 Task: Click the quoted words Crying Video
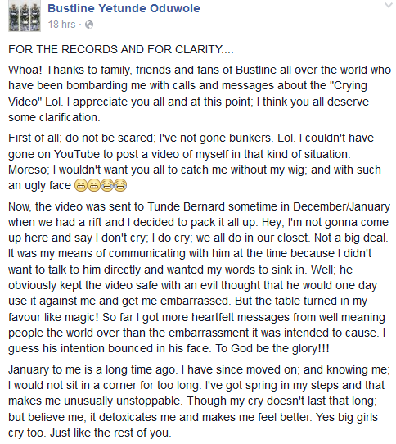(188, 93)
